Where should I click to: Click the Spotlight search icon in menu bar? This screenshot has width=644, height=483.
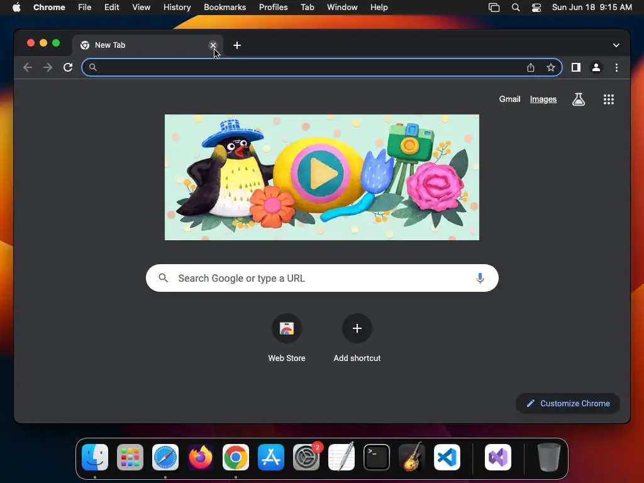(516, 8)
